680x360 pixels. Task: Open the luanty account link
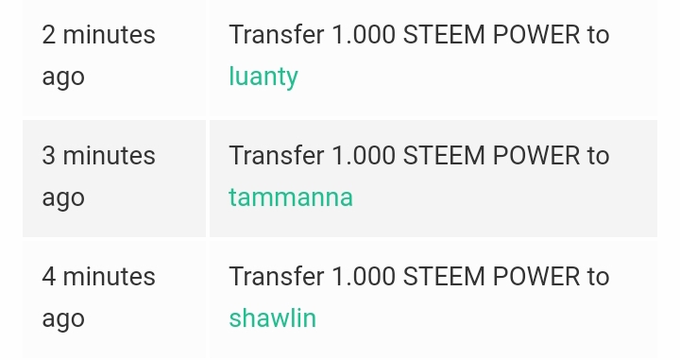pos(263,77)
